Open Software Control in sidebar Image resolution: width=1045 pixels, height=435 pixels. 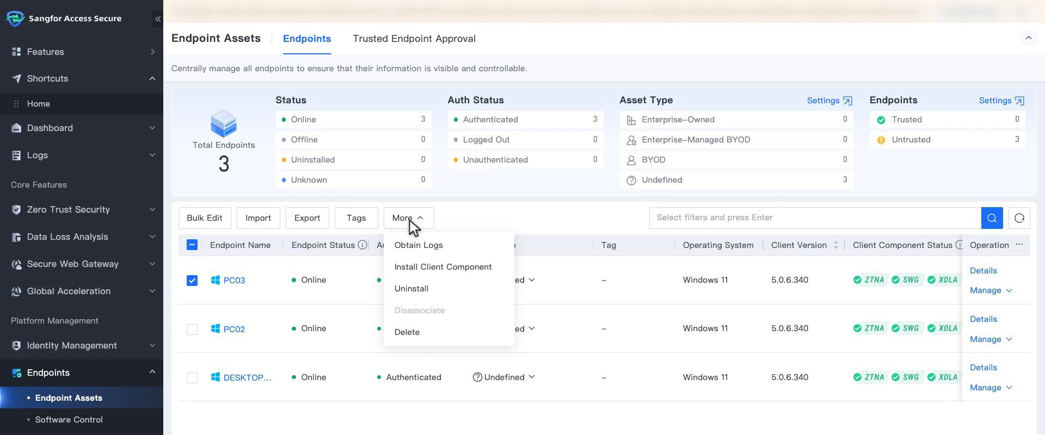tap(69, 420)
